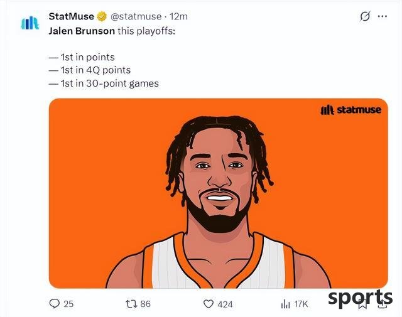Open the Grok slashed-circle icon on the tweet
This screenshot has height=317, width=402.
(x=365, y=16)
